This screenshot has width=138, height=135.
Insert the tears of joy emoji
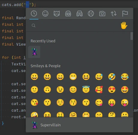(x=125, y=77)
